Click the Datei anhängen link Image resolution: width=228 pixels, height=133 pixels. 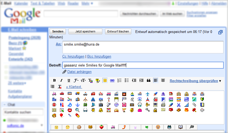click(x=79, y=72)
